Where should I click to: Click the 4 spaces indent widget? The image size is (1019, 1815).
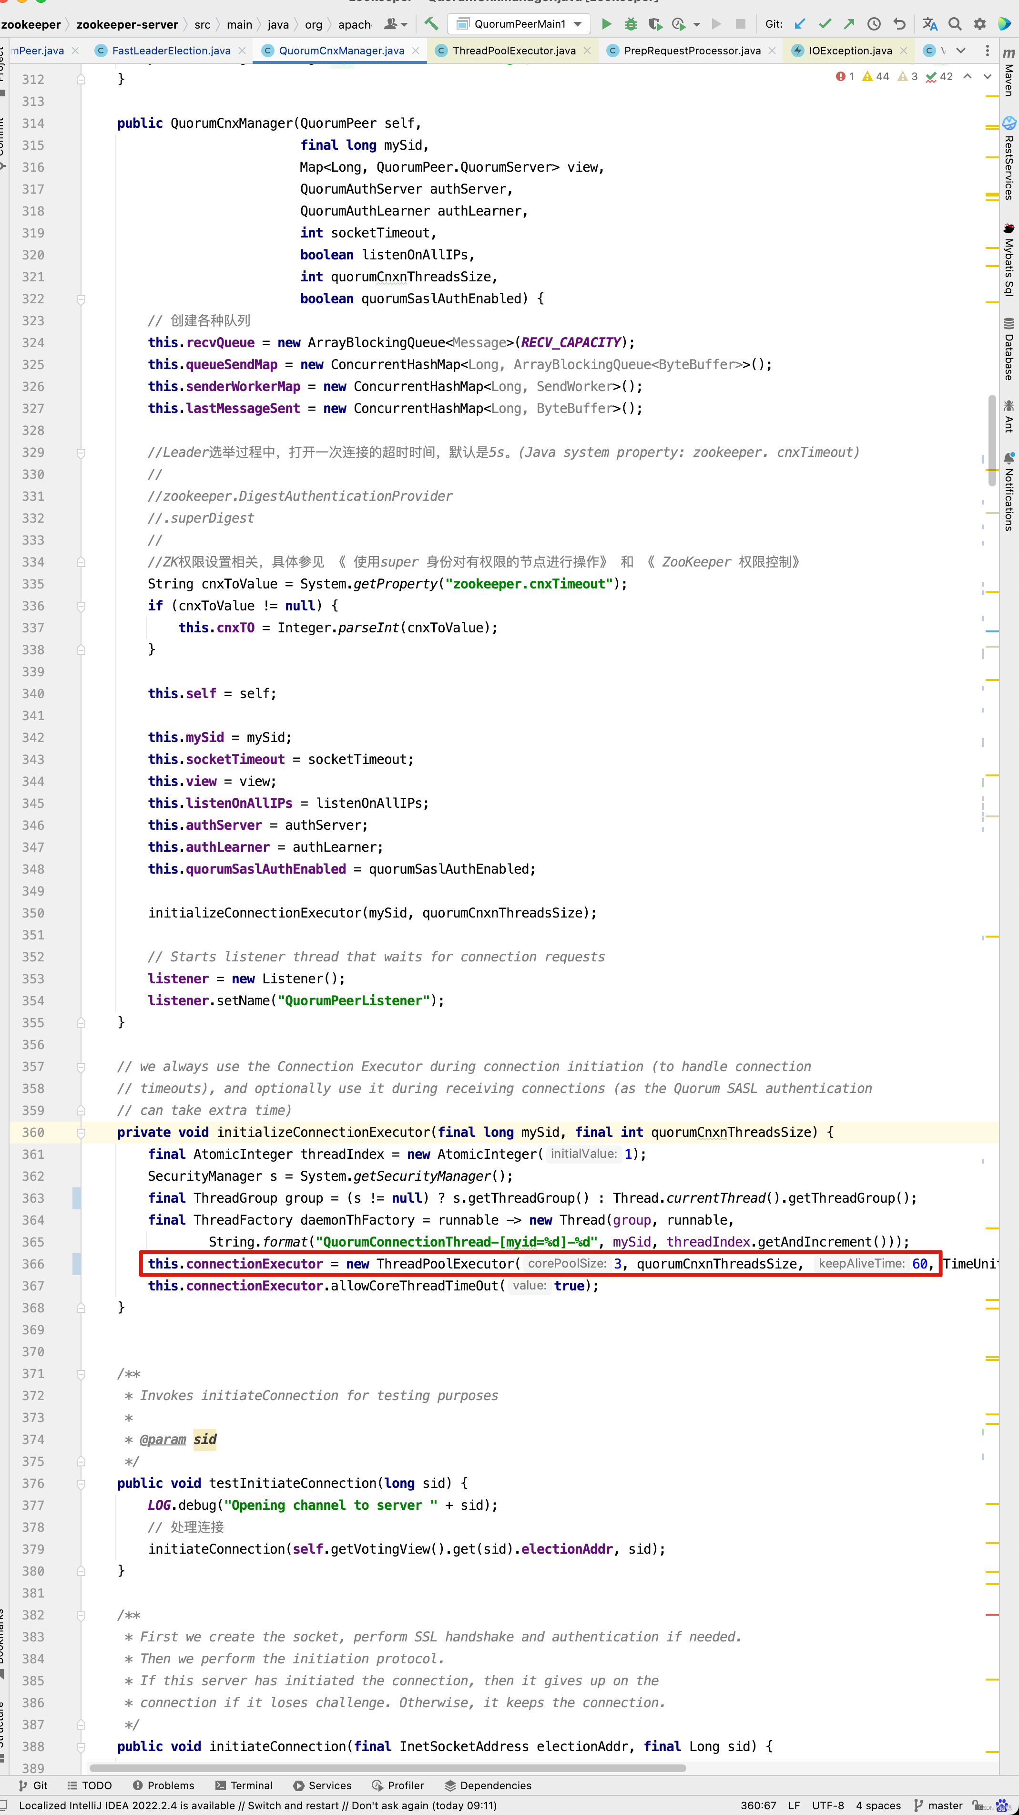pyautogui.click(x=878, y=1805)
